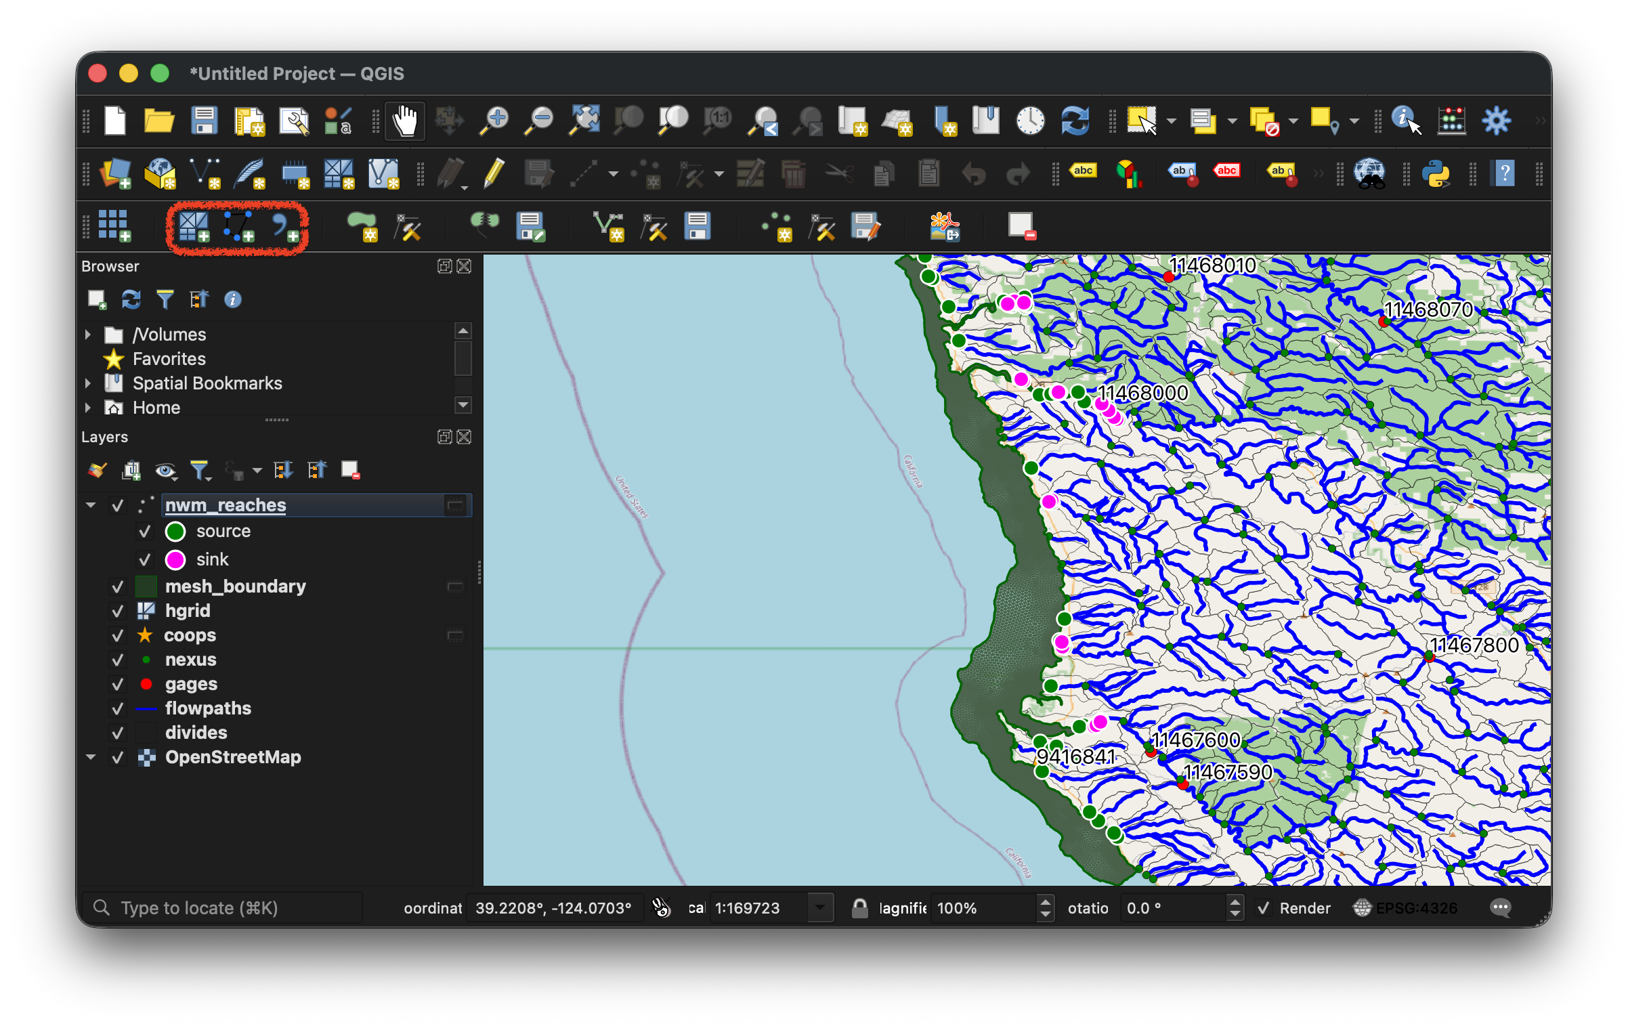Viewport: 1628px width, 1028px height.
Task: Open the Deselect Features dropdown arrow
Action: click(x=1293, y=121)
